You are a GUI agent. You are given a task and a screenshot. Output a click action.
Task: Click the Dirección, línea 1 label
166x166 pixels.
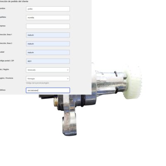(x=6, y=34)
